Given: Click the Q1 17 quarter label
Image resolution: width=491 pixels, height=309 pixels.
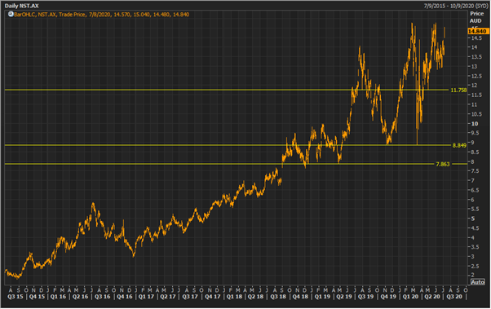Looking at the screenshot, I should pos(146,297).
